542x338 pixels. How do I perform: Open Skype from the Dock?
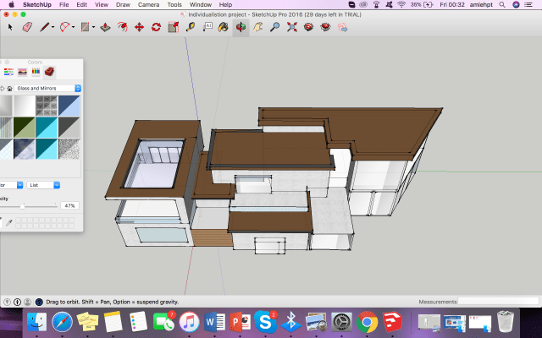click(265, 322)
